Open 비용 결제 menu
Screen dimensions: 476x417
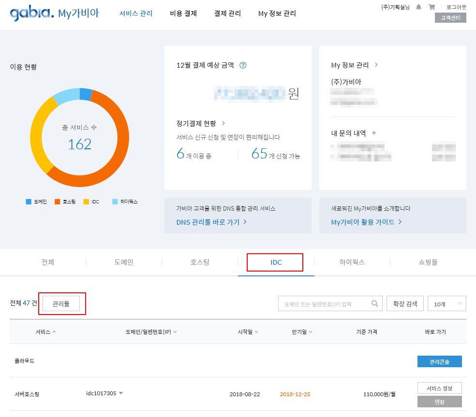(x=183, y=14)
